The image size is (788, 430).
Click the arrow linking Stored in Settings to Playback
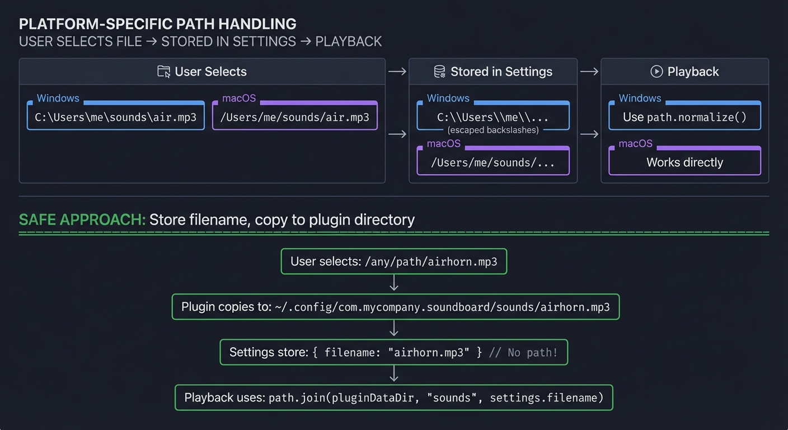pos(589,72)
